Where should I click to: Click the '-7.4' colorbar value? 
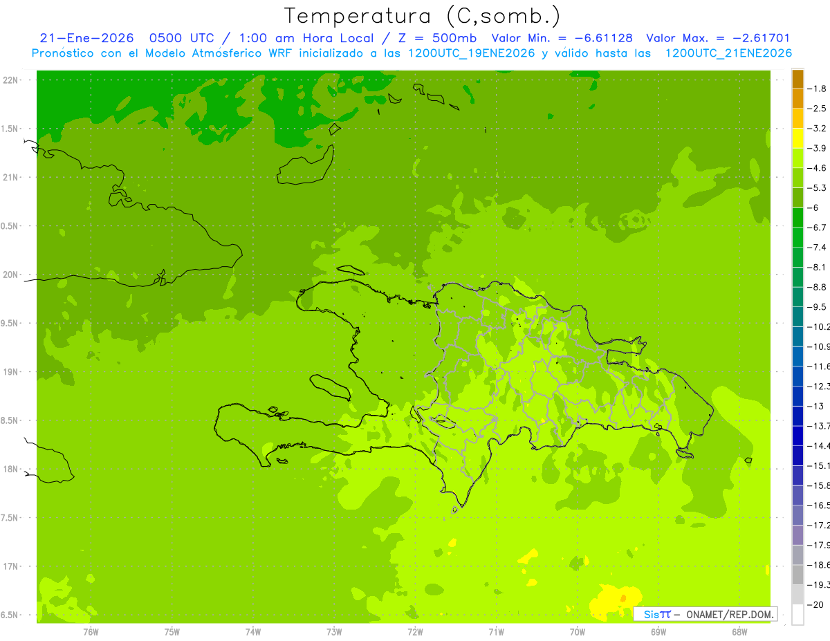817,248
